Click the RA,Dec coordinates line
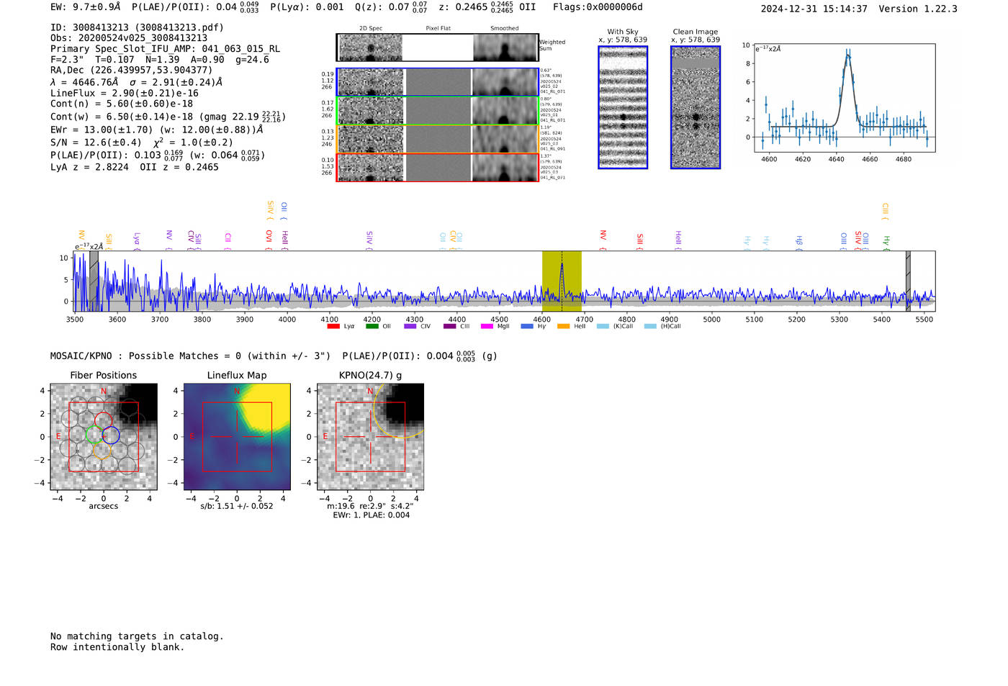Image resolution: width=1008 pixels, height=686 pixels. 132,70
